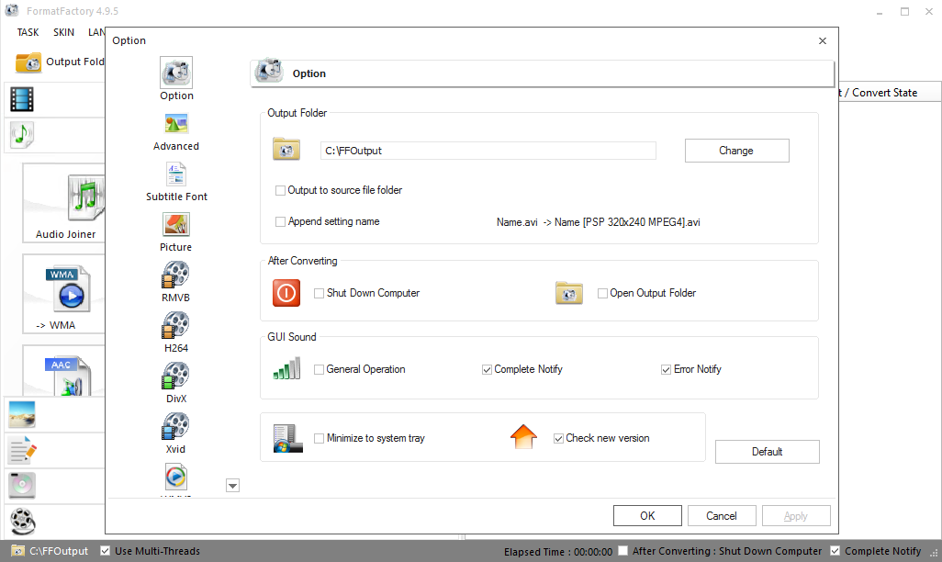The image size is (942, 562).
Task: Open the Video category in main window
Action: (22, 100)
